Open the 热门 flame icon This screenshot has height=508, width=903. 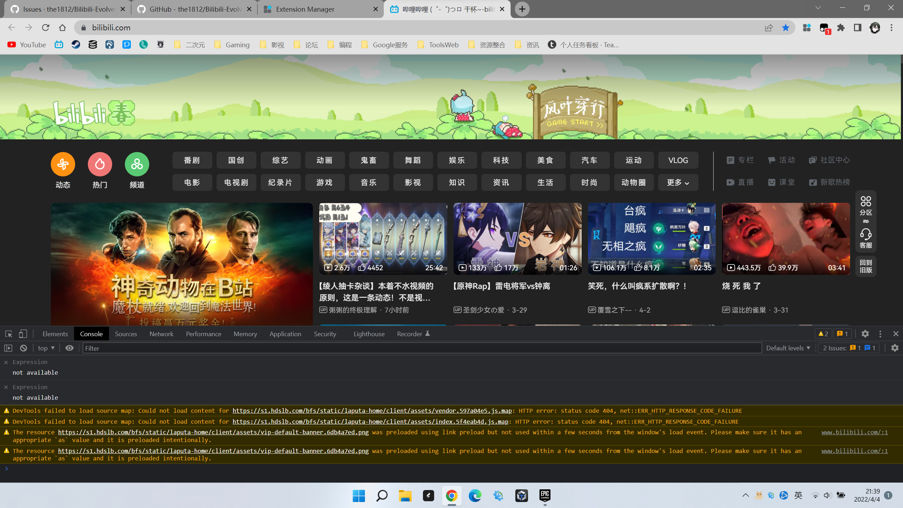99,164
